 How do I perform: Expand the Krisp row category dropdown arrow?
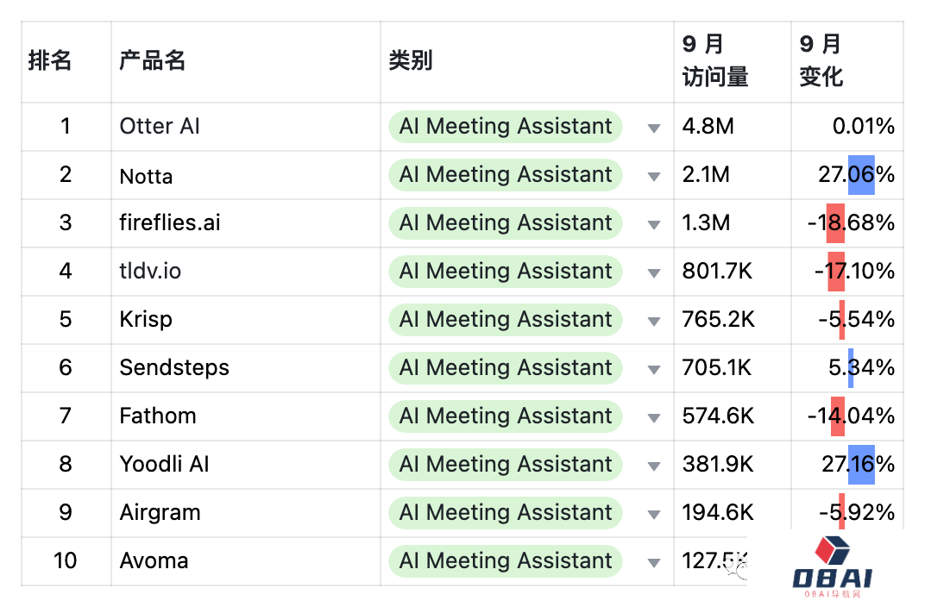653,322
